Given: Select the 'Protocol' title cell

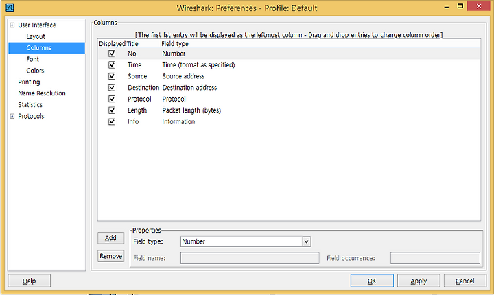Looking at the screenshot, I should coord(139,99).
